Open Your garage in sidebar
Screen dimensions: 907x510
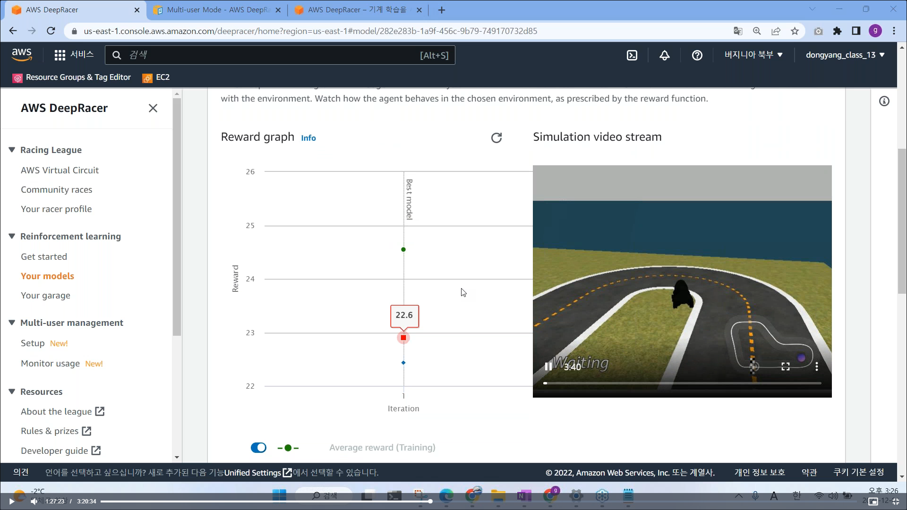pos(45,296)
